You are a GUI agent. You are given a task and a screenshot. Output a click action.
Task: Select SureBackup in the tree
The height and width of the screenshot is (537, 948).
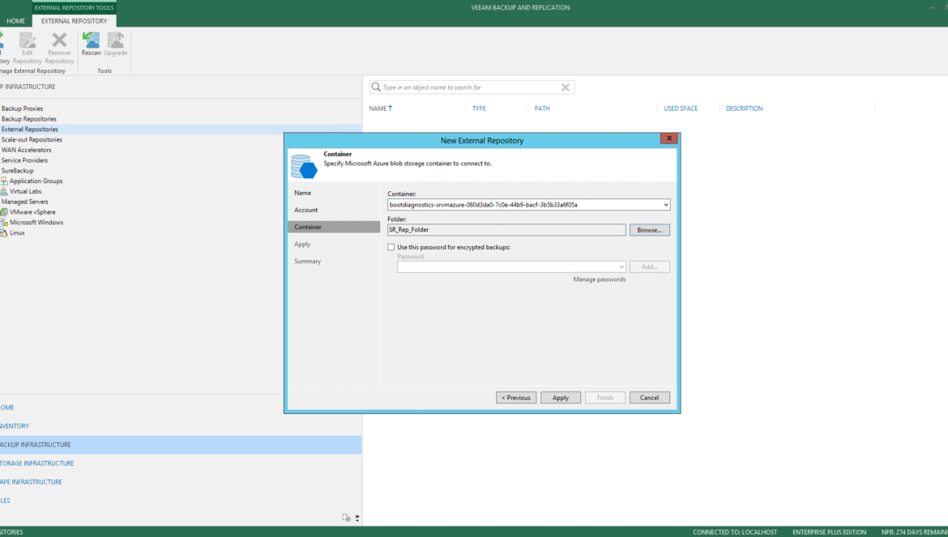18,170
